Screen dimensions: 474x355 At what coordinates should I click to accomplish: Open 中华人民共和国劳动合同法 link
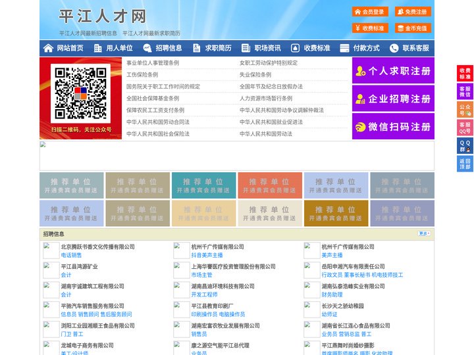pyautogui.click(x=158, y=122)
